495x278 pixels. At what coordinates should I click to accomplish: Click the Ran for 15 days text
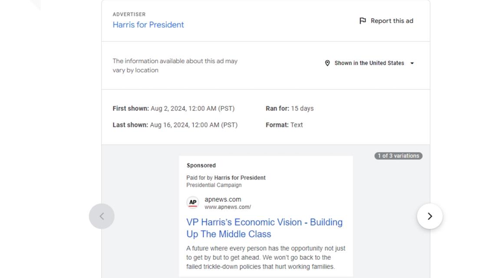coord(290,108)
